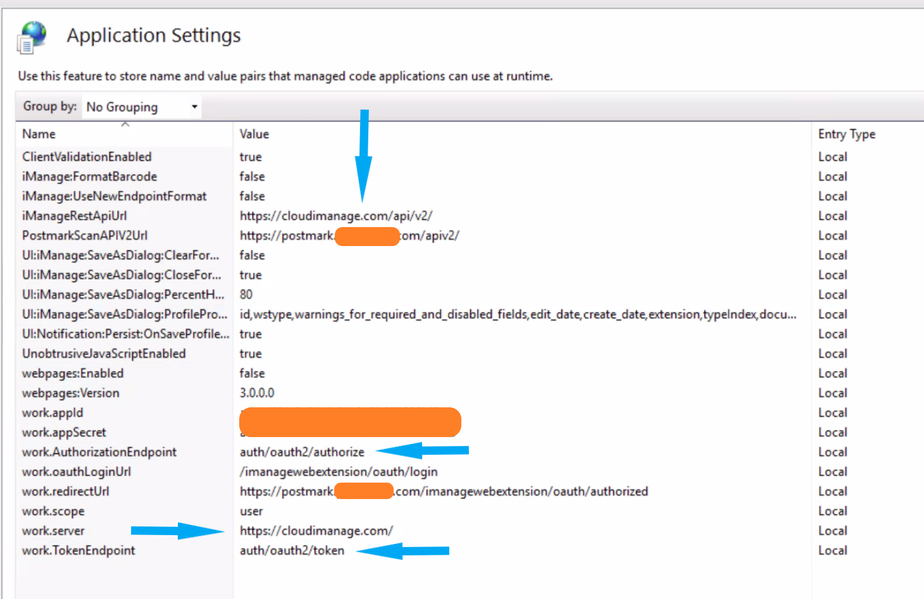Select the work.redirectUrl entry
The width and height of the screenshot is (924, 599).
(x=65, y=491)
